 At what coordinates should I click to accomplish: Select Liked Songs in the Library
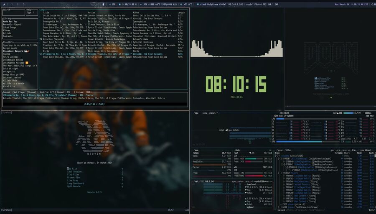point(9,27)
